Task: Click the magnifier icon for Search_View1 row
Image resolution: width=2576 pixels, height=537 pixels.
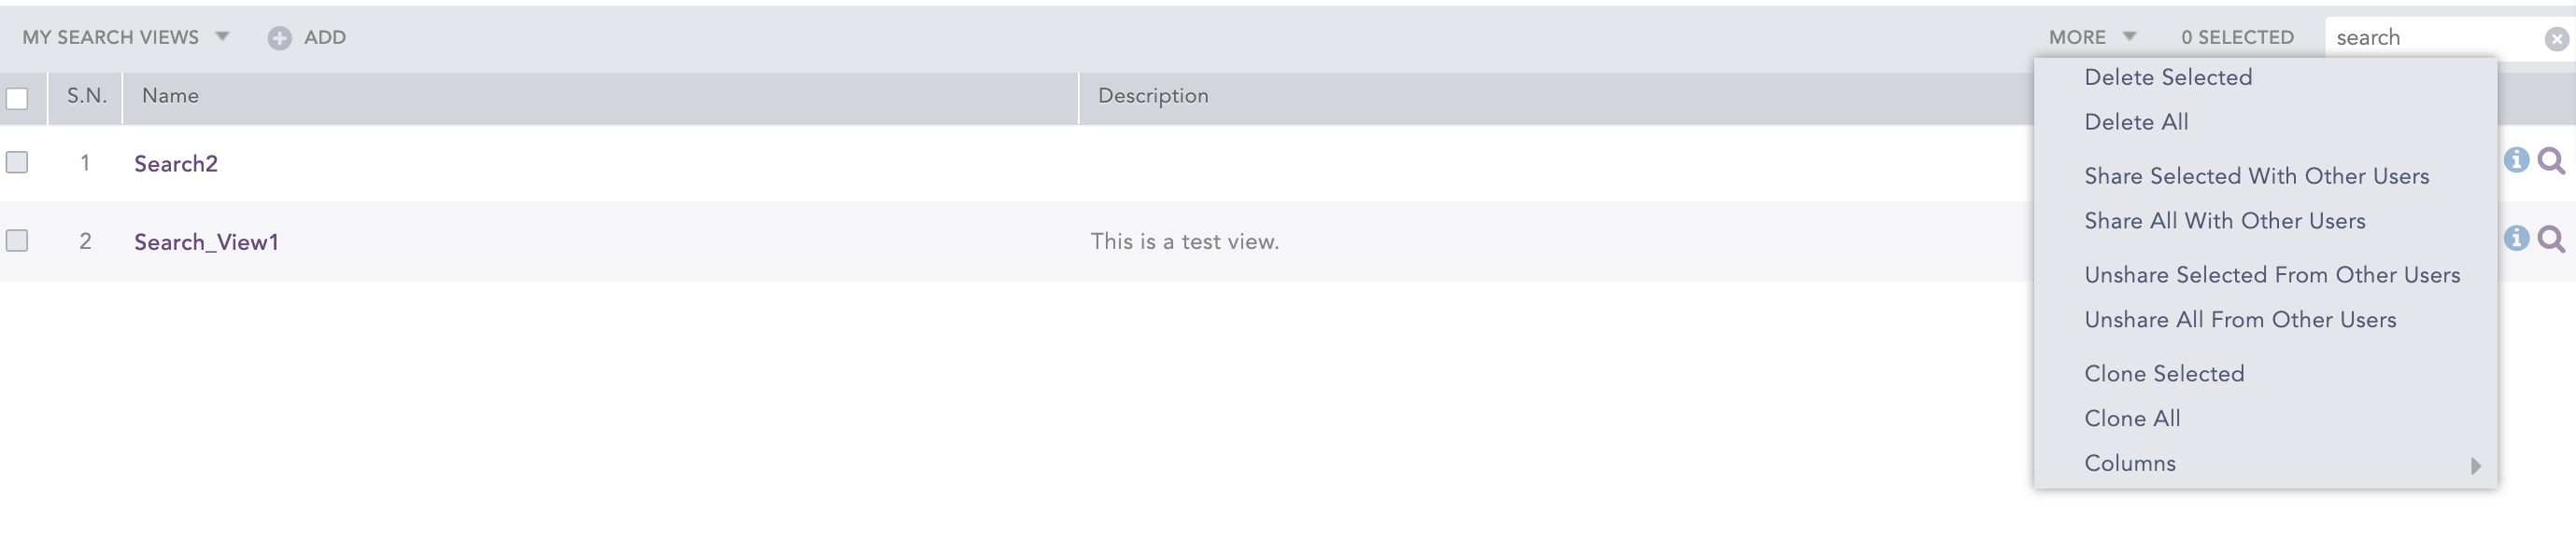Action: (x=2551, y=239)
